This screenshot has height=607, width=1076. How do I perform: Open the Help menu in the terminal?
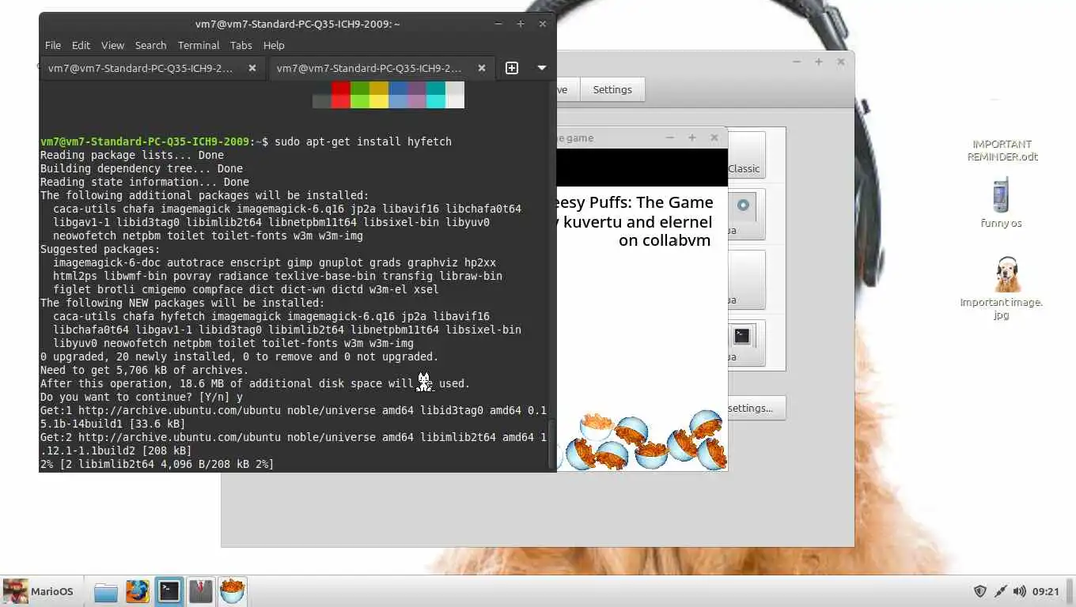tap(274, 45)
